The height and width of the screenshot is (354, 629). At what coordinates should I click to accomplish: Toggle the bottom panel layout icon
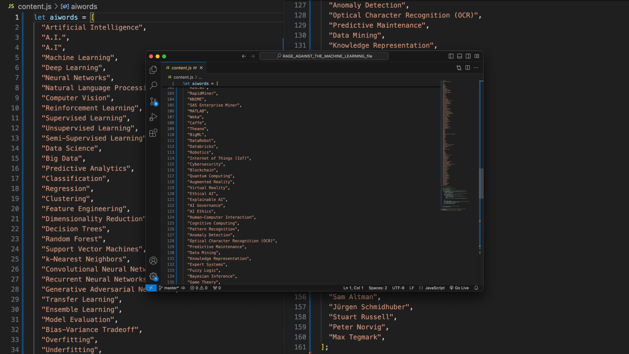click(460, 56)
